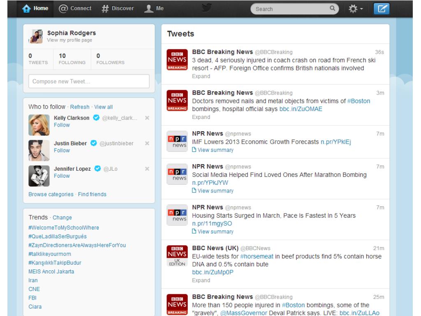421x316 pixels.
Task: Switch to the Me tab
Action: coord(154,9)
